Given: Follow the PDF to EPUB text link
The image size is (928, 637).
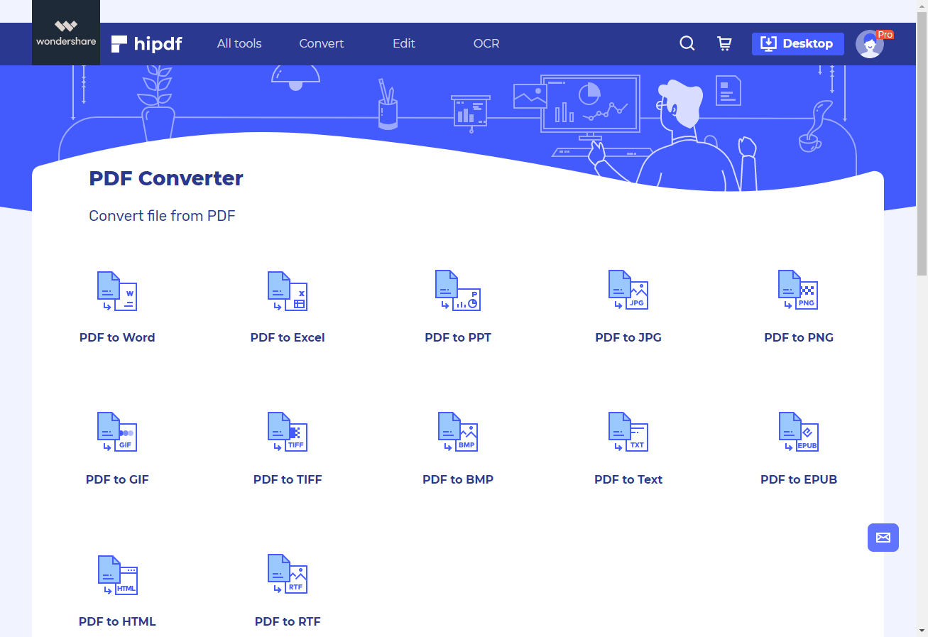Looking at the screenshot, I should coord(799,479).
